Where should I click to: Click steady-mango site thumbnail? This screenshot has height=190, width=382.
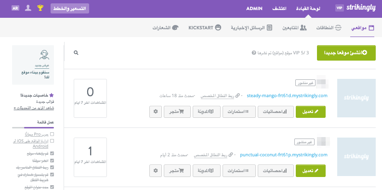[356, 98]
